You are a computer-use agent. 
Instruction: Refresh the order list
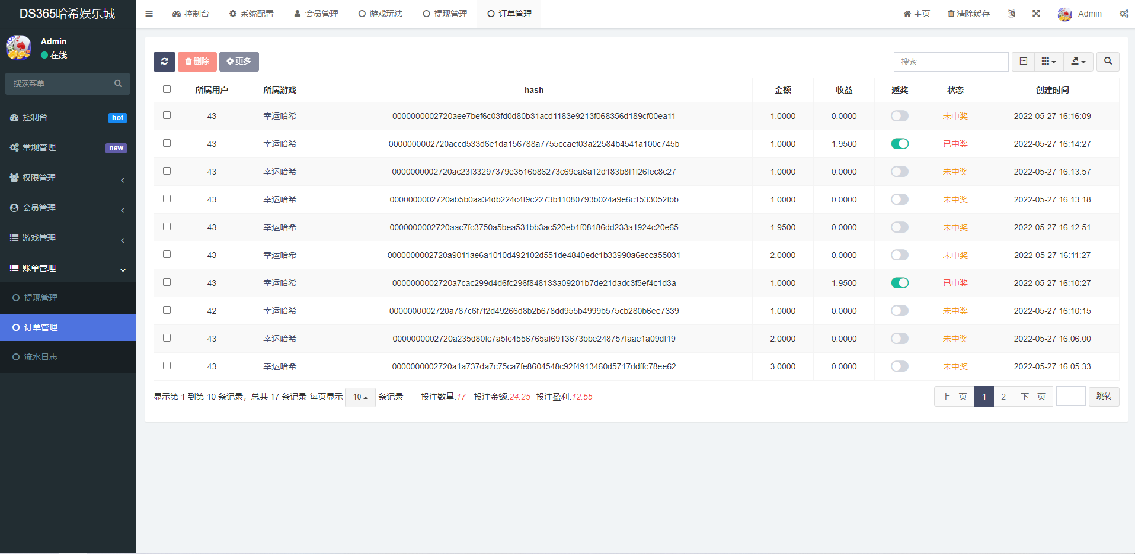(x=164, y=62)
